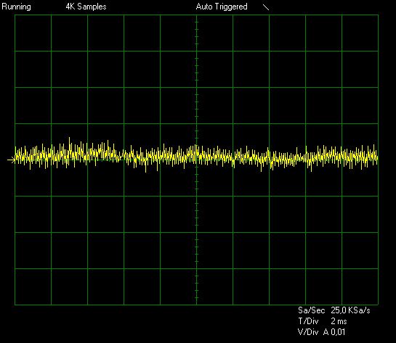Click the bottom of the center tick-marked axis
Image resolution: width=396 pixels, height=343 pixels.
click(x=196, y=302)
